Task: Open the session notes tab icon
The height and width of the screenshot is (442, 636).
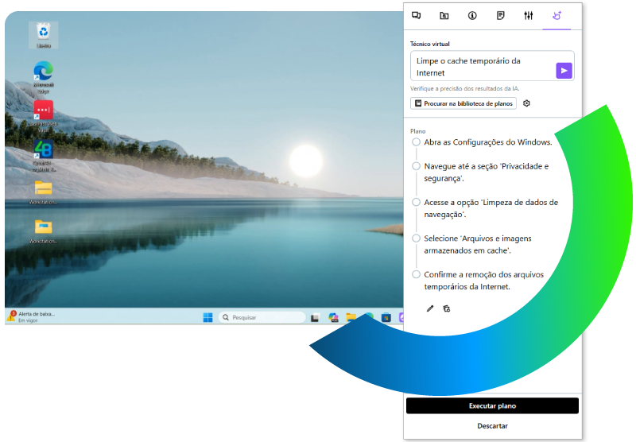Action: [x=500, y=15]
